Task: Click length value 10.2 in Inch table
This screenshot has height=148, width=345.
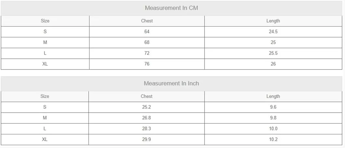Action: pyautogui.click(x=273, y=140)
